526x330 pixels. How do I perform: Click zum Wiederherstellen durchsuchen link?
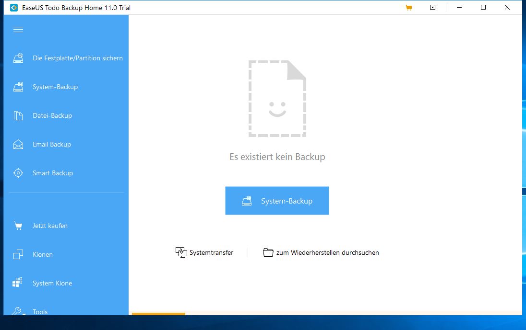(x=328, y=253)
